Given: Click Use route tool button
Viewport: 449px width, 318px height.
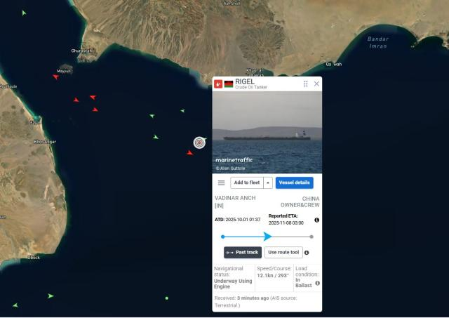Looking at the screenshot, I should pyautogui.click(x=283, y=253).
